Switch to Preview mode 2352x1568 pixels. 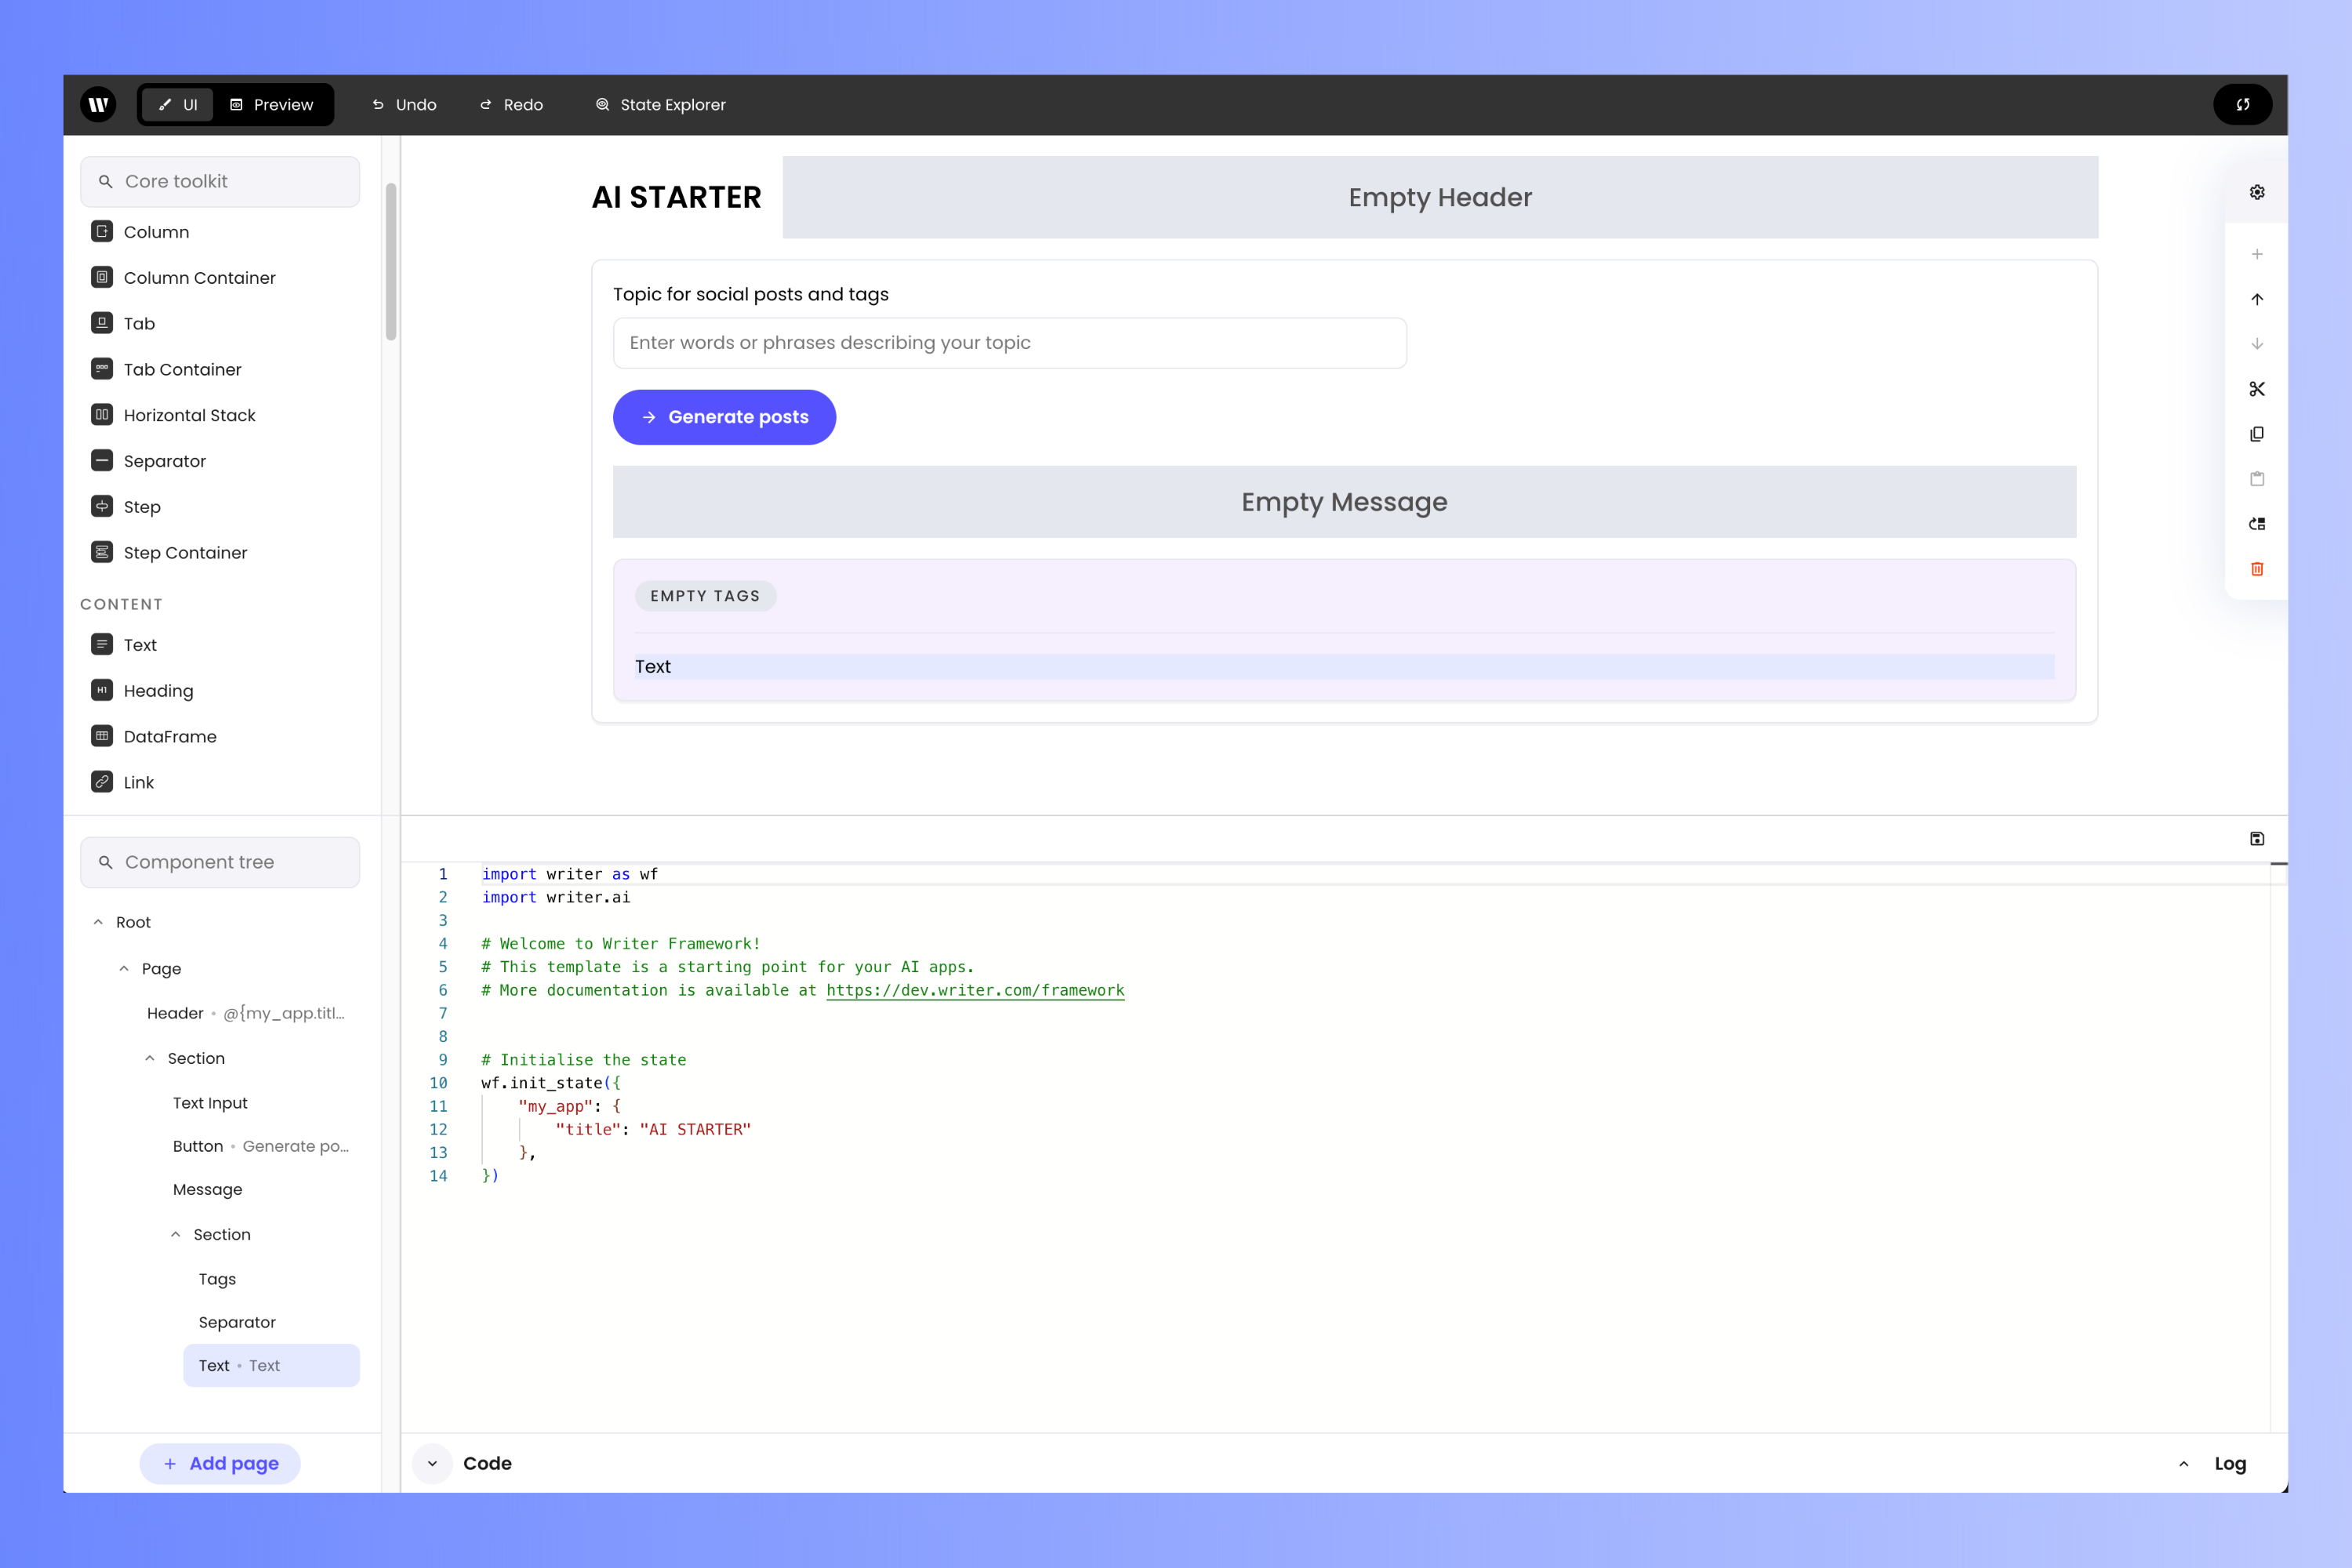272,104
